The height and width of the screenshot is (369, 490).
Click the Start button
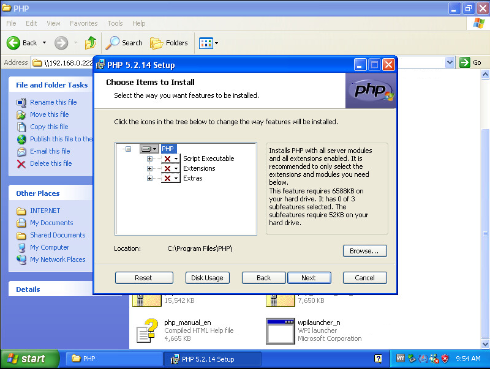29,359
